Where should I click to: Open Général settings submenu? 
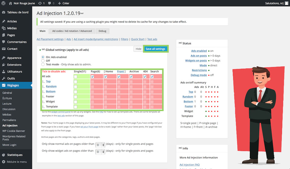(x=7, y=93)
